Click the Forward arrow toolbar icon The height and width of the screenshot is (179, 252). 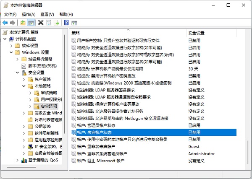pyautogui.click(x=13, y=23)
